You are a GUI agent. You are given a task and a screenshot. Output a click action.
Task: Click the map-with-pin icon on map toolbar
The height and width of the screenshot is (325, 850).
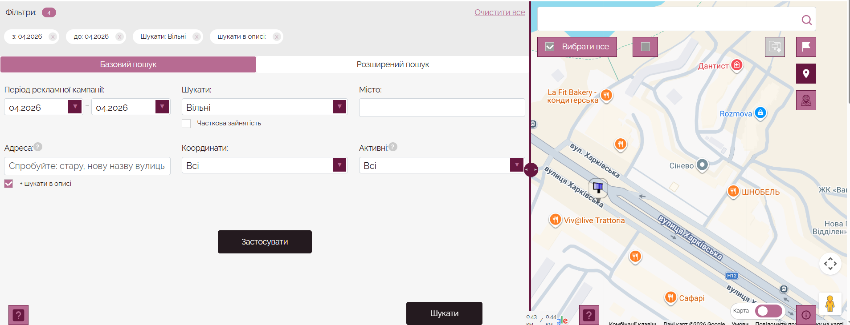806,100
